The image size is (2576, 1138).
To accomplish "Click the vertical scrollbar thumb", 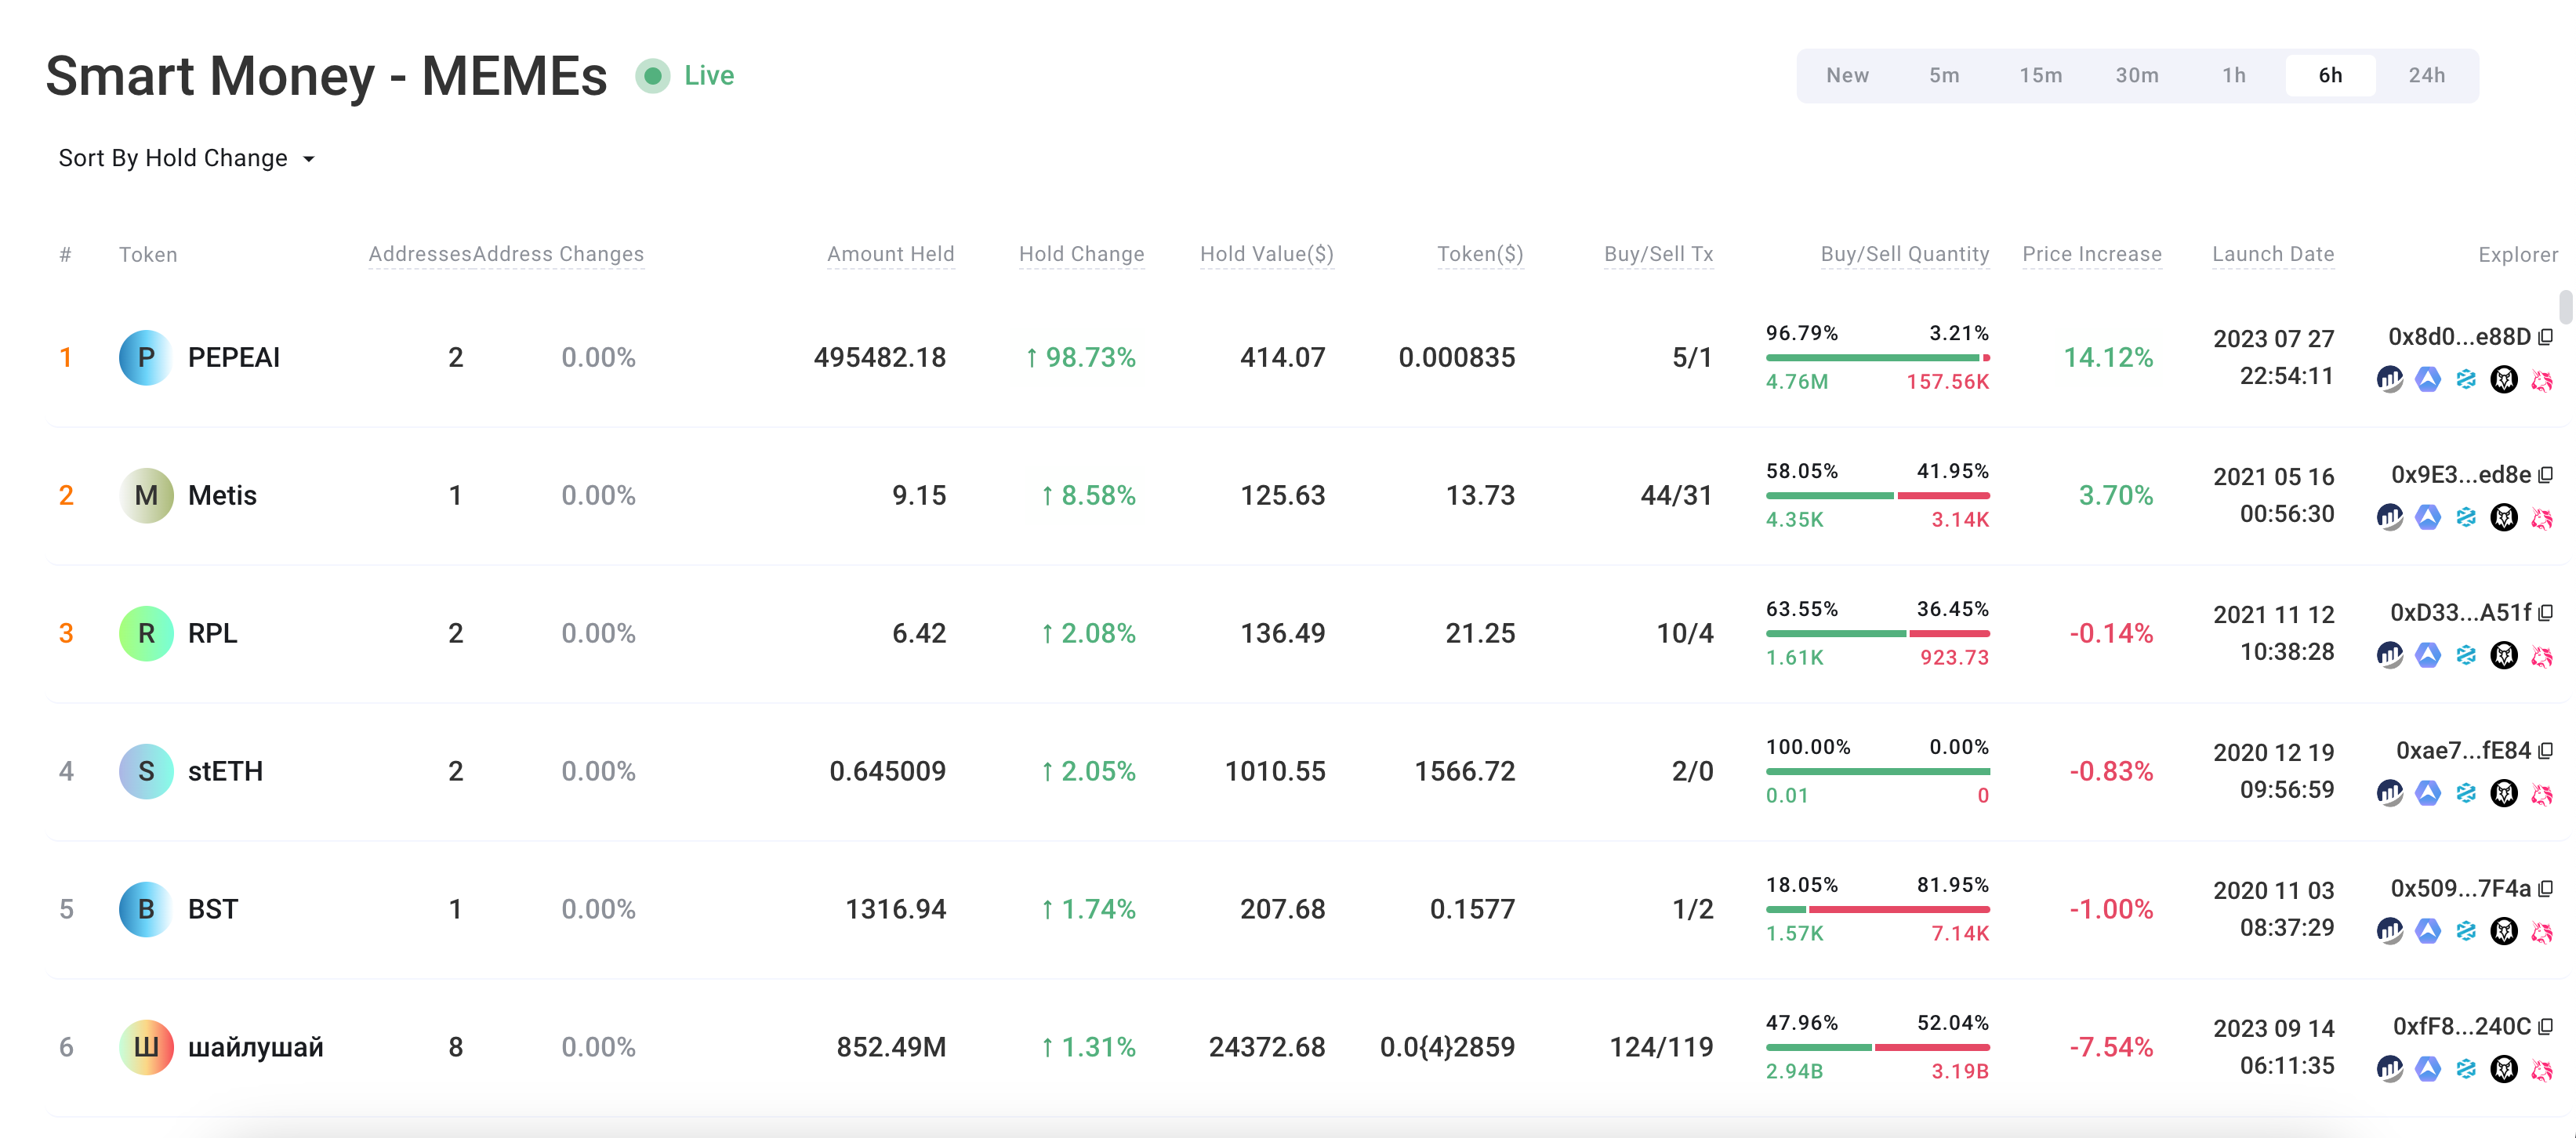I will pyautogui.click(x=2564, y=308).
